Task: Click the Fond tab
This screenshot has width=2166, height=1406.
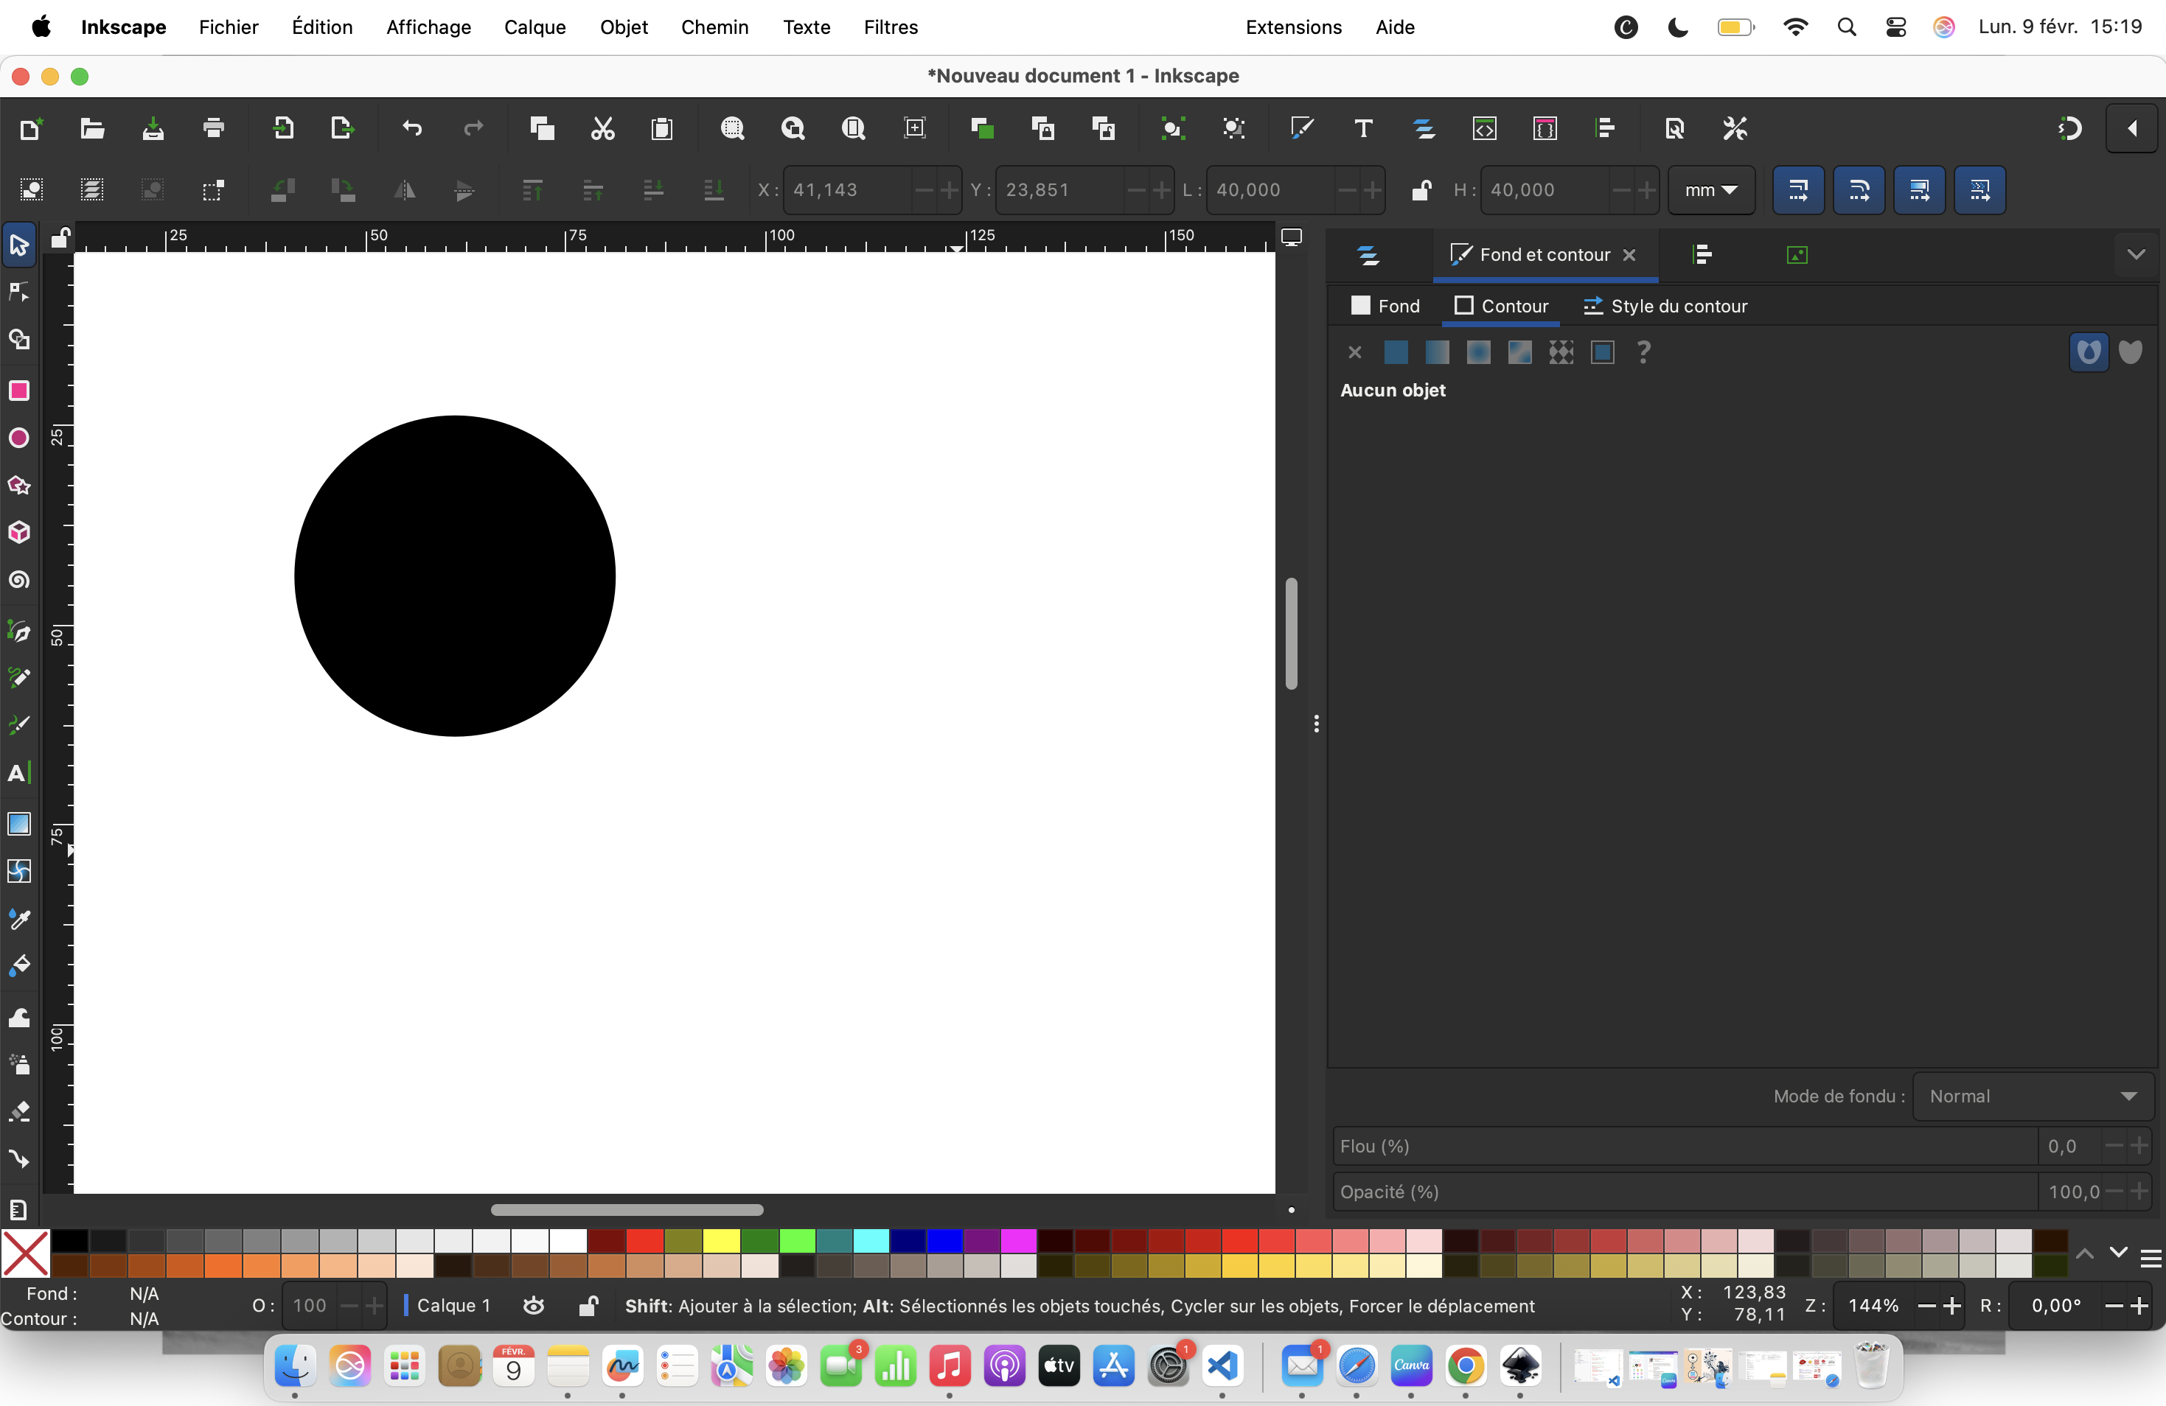Action: coord(1385,307)
